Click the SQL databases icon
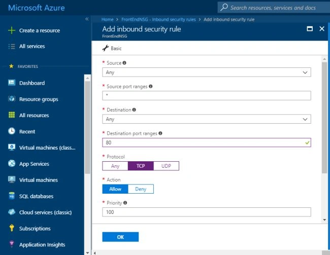 (x=12, y=196)
